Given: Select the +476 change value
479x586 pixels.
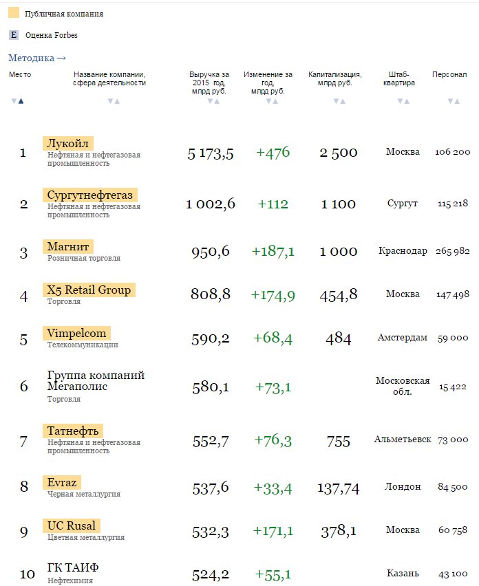Looking at the screenshot, I should [273, 153].
